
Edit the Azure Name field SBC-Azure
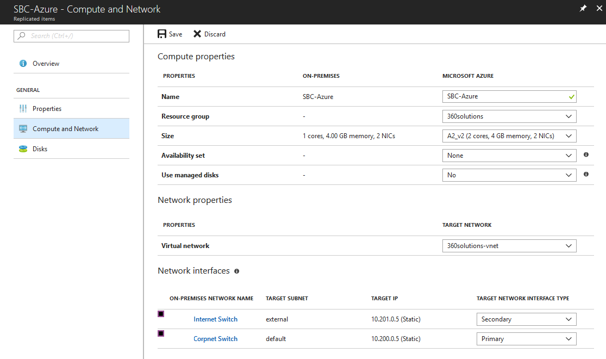tap(509, 96)
